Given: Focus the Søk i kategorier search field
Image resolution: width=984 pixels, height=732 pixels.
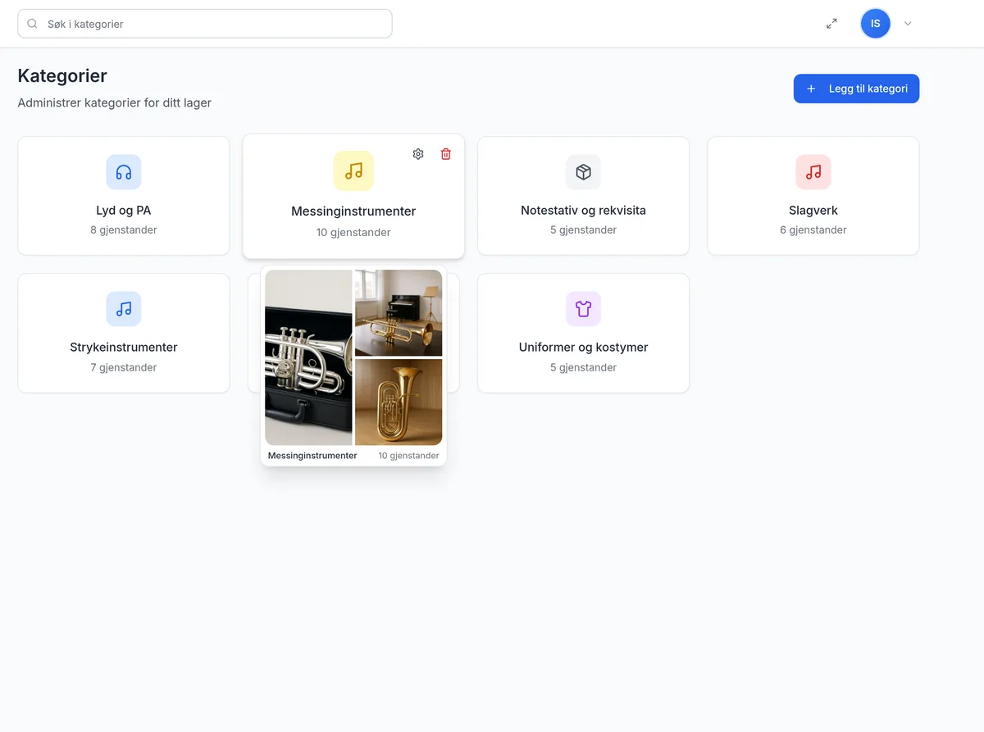Looking at the screenshot, I should coord(205,24).
